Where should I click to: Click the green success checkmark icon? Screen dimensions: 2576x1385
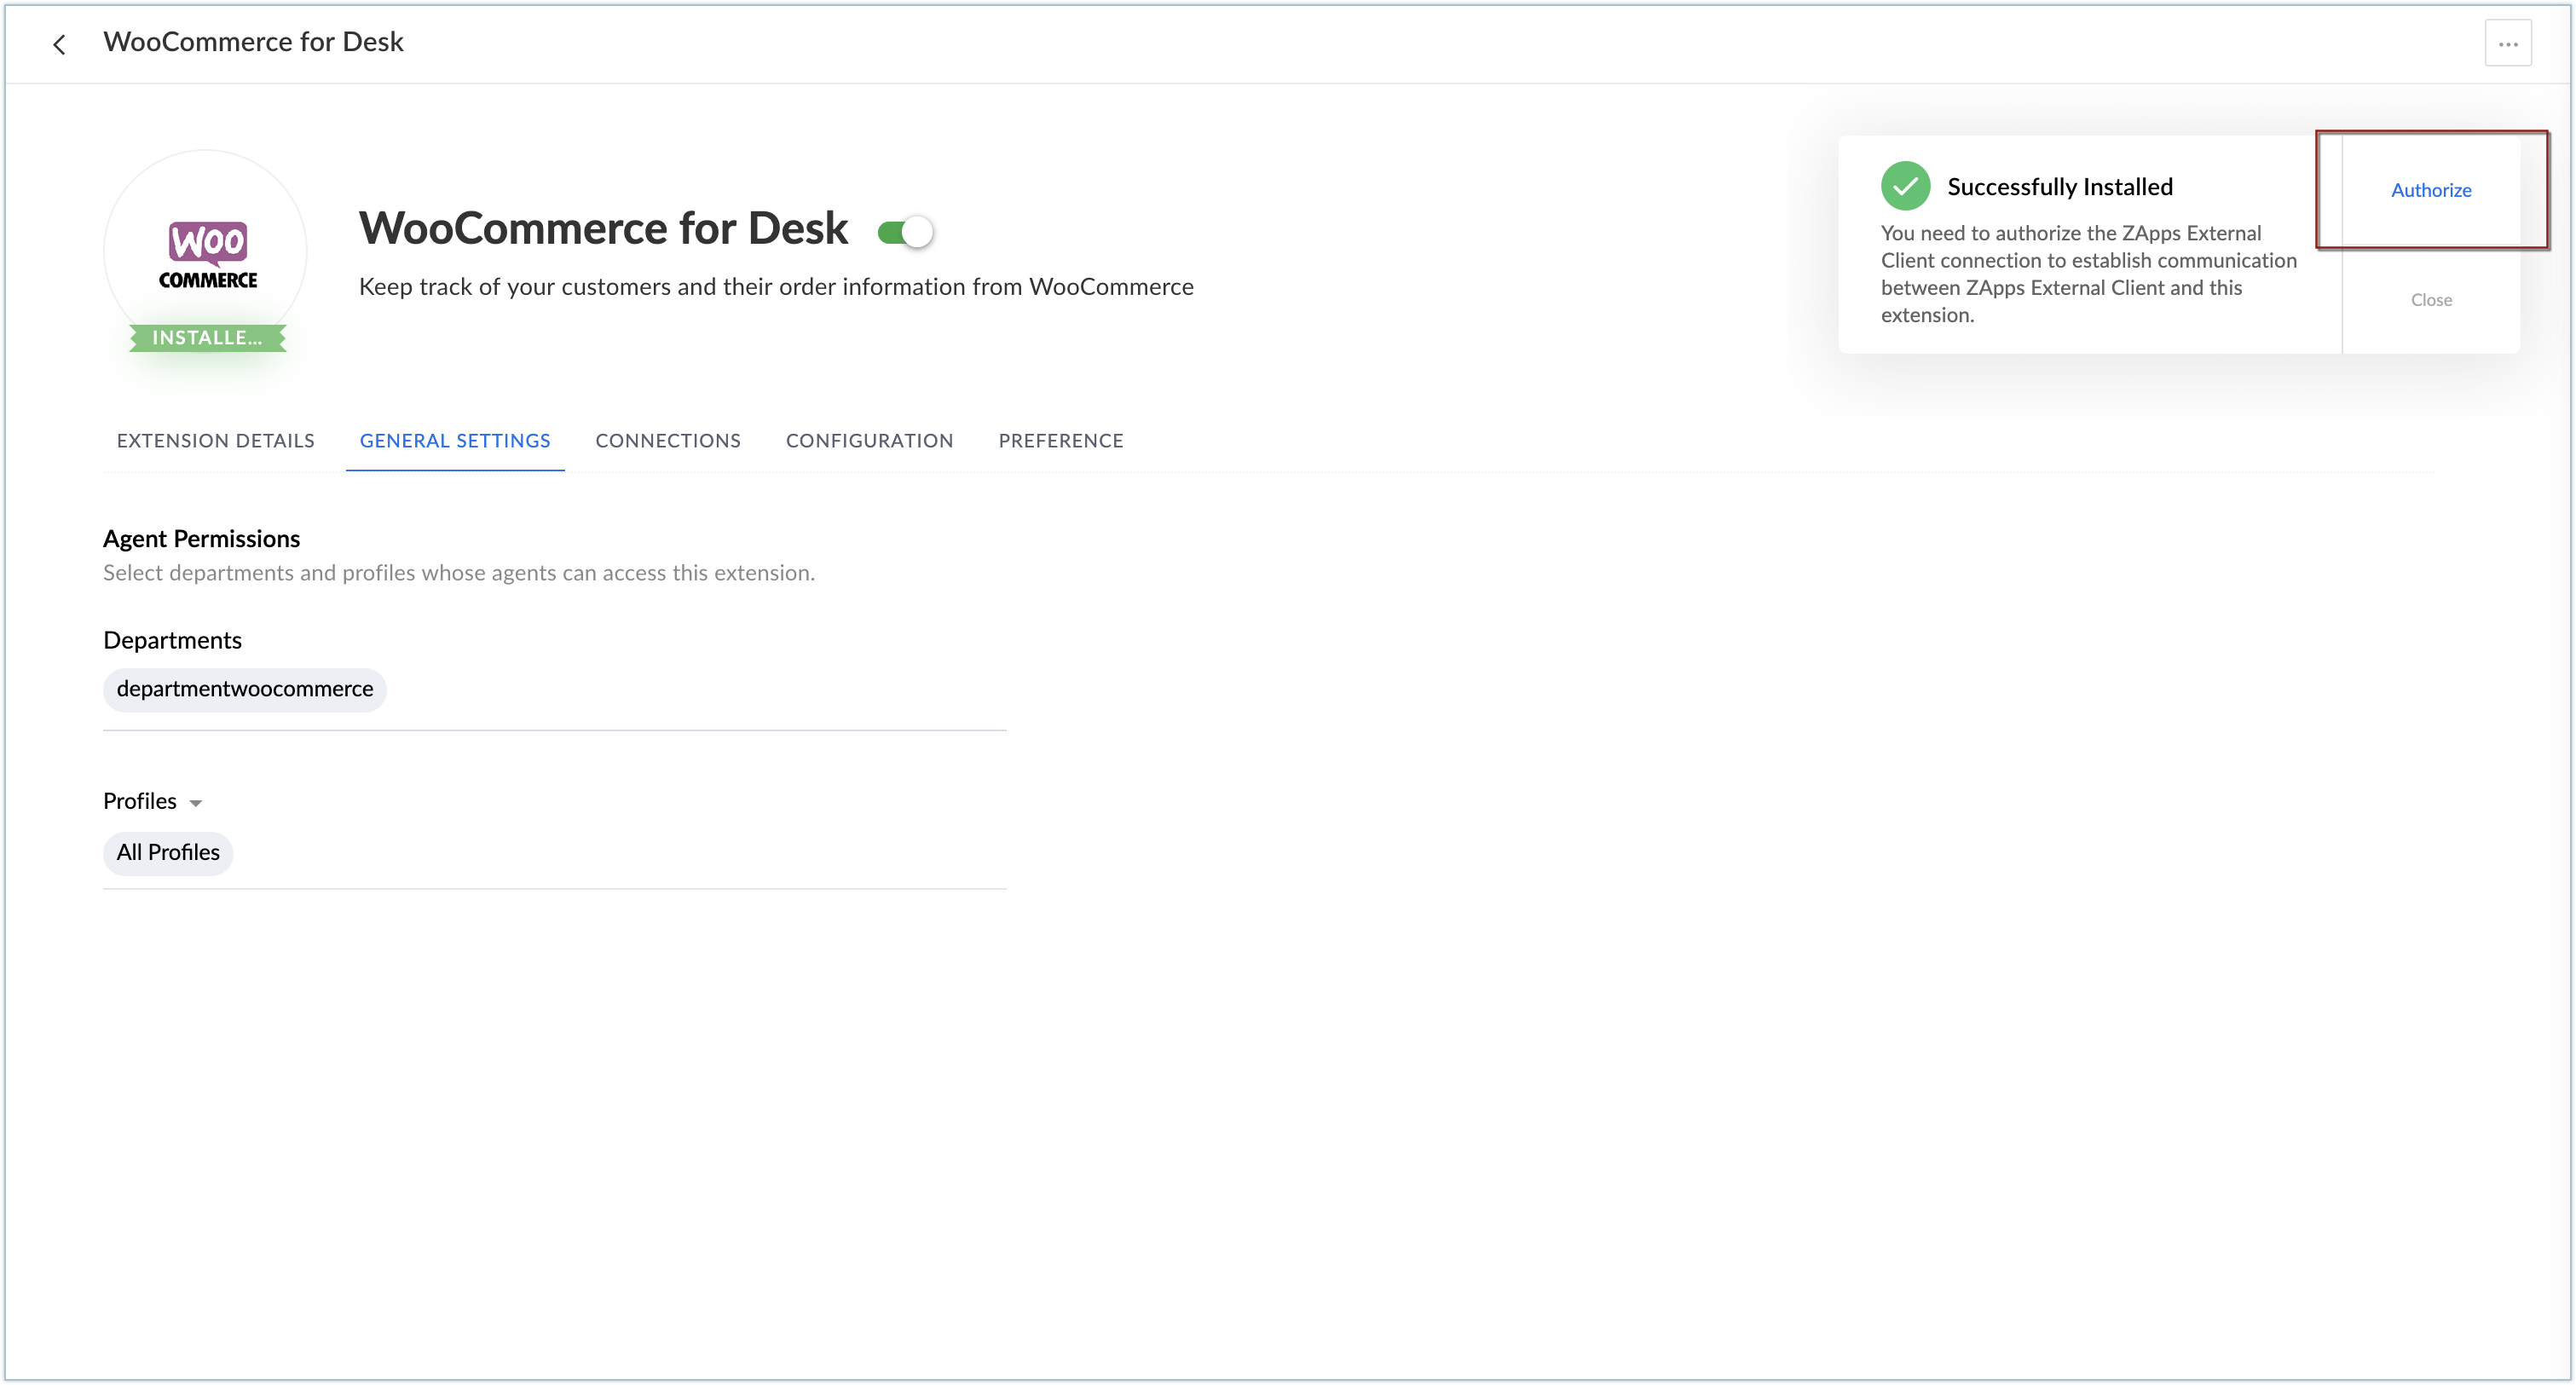click(1904, 186)
